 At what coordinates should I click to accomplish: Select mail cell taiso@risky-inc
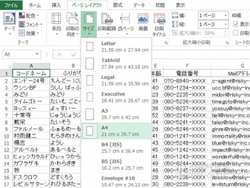231,122
